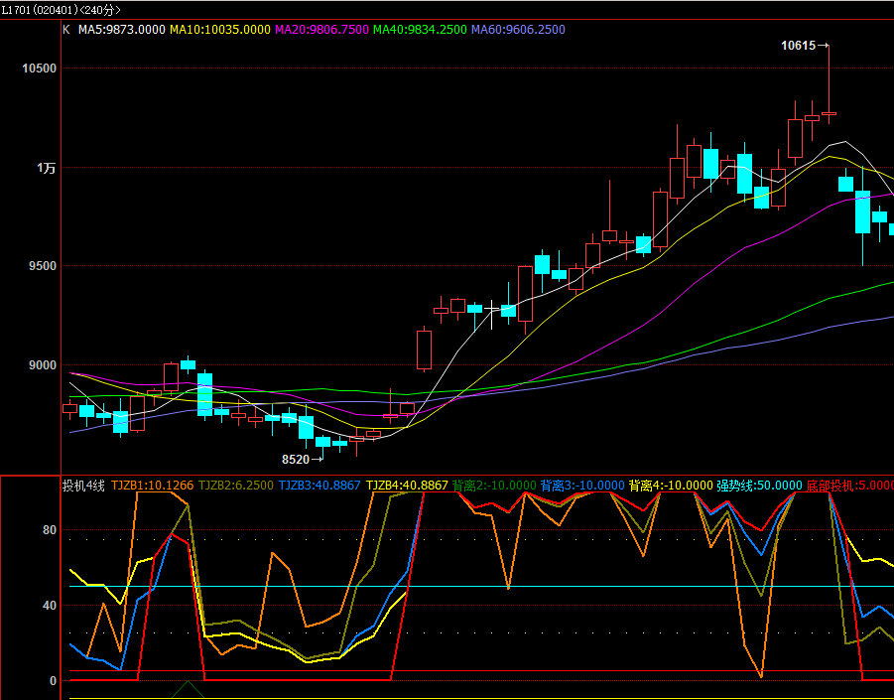Select the TJZB4:40.8867 indicator value
Screen dimensions: 894x700
click(x=407, y=486)
